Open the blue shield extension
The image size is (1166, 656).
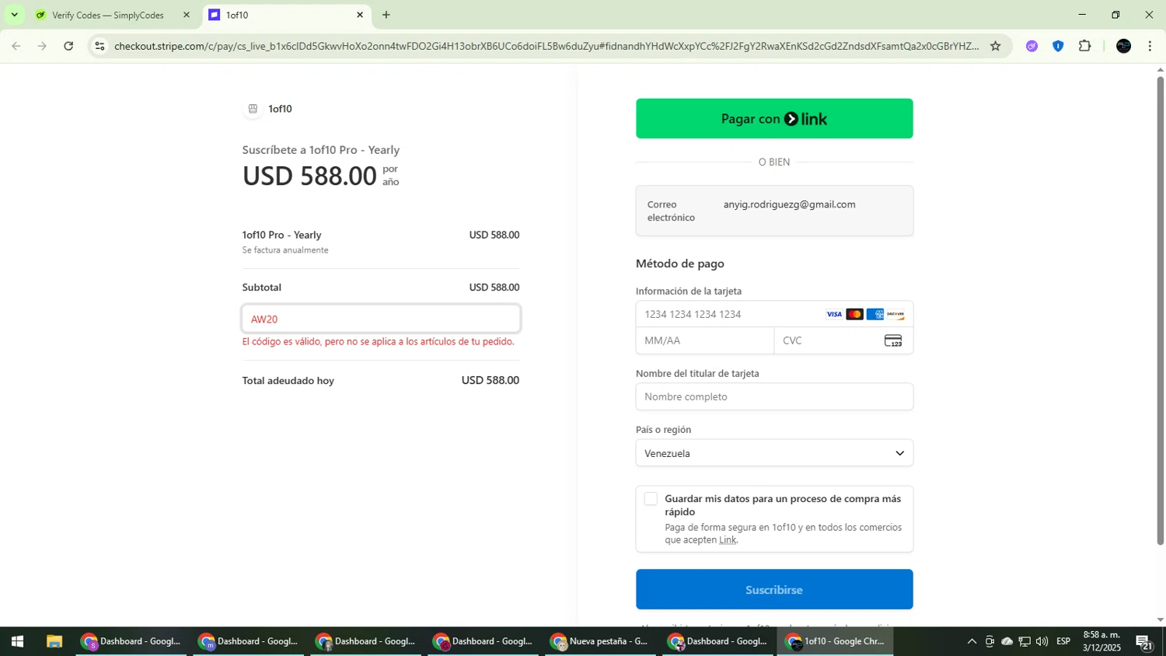click(1058, 46)
